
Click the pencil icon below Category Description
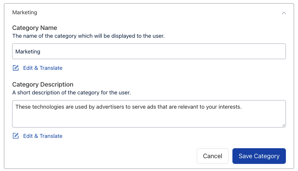click(x=16, y=136)
